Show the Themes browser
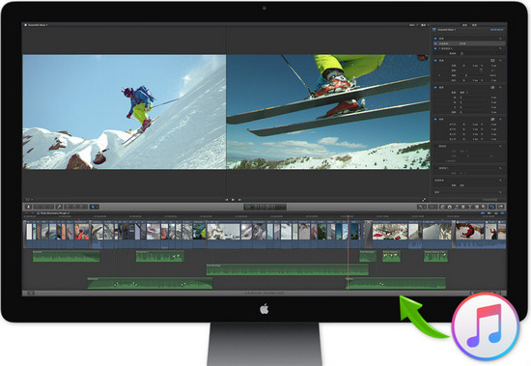The height and width of the screenshot is (366, 531). click(484, 207)
